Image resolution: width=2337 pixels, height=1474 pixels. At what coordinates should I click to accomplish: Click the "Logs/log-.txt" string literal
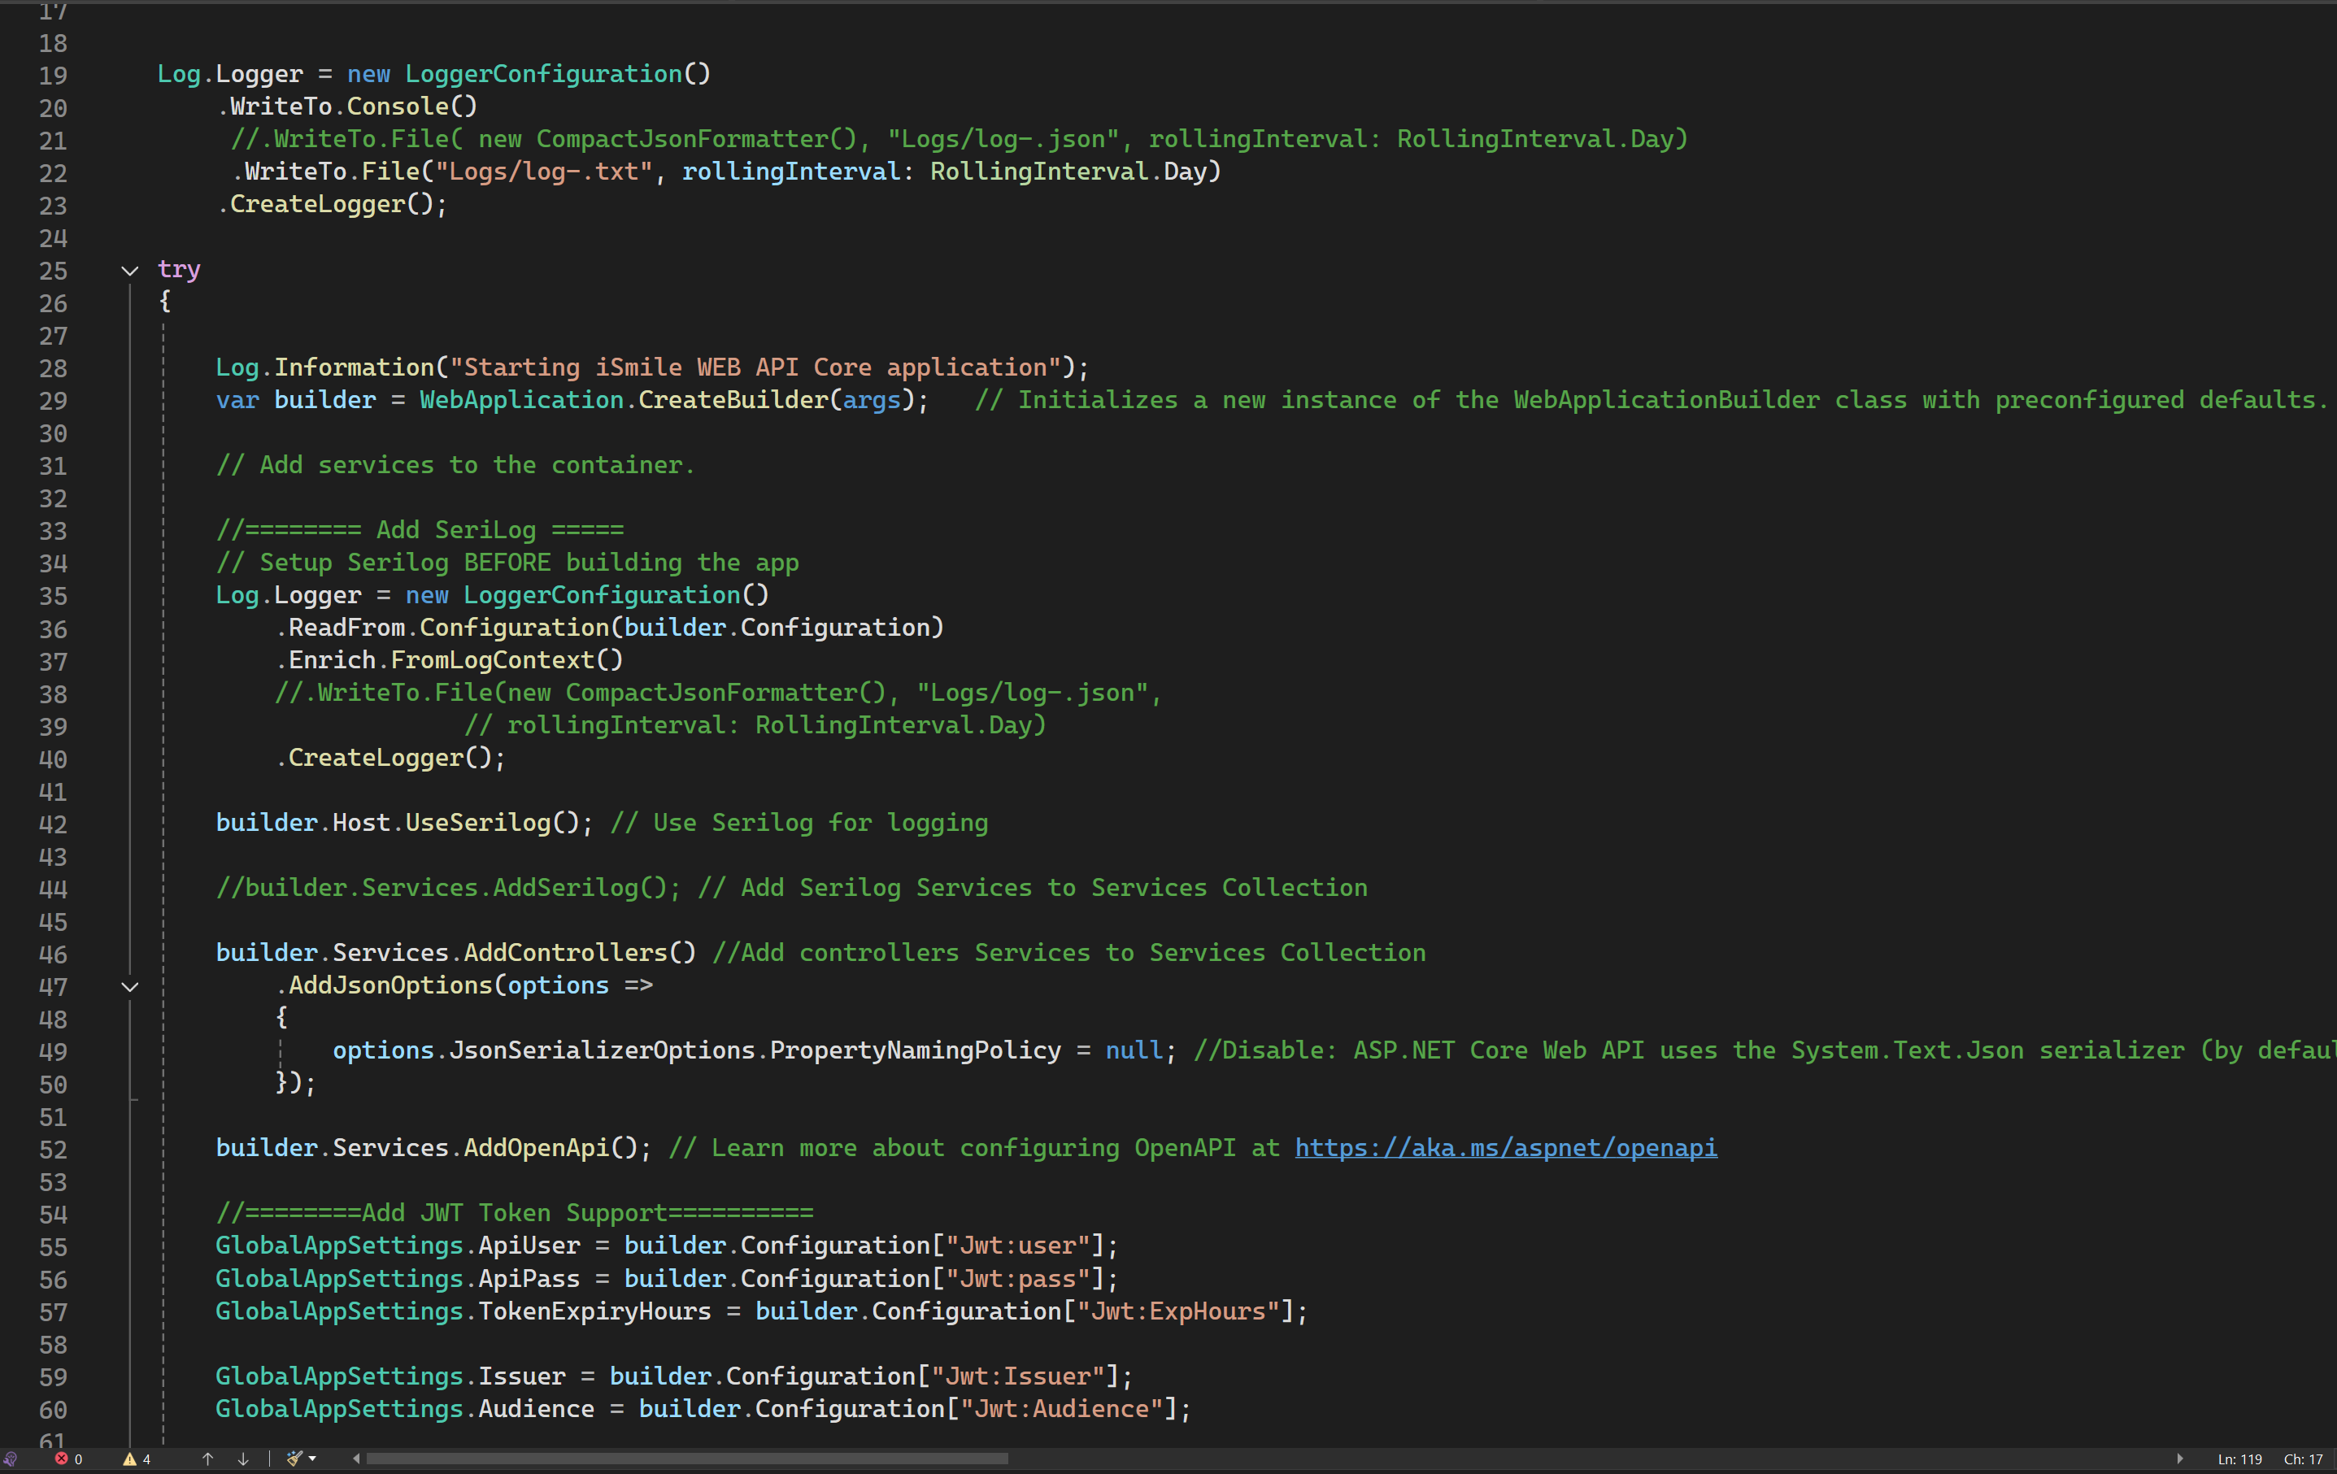click(x=543, y=172)
